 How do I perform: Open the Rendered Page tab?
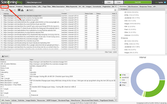pos(64,100)
